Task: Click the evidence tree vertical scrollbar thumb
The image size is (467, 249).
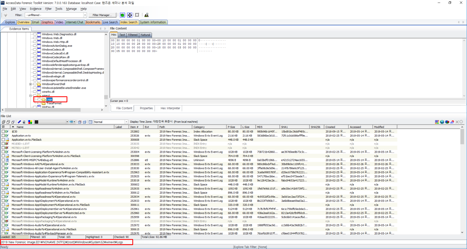Action: pos(106,97)
